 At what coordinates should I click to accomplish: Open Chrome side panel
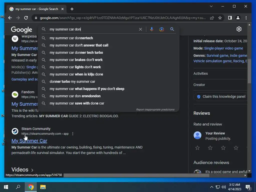coord(230,18)
